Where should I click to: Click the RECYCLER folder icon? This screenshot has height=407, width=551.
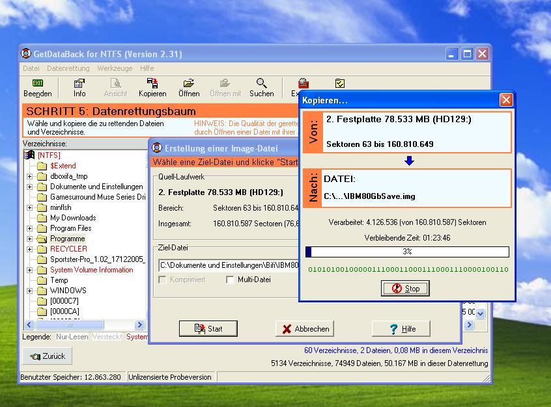point(42,249)
